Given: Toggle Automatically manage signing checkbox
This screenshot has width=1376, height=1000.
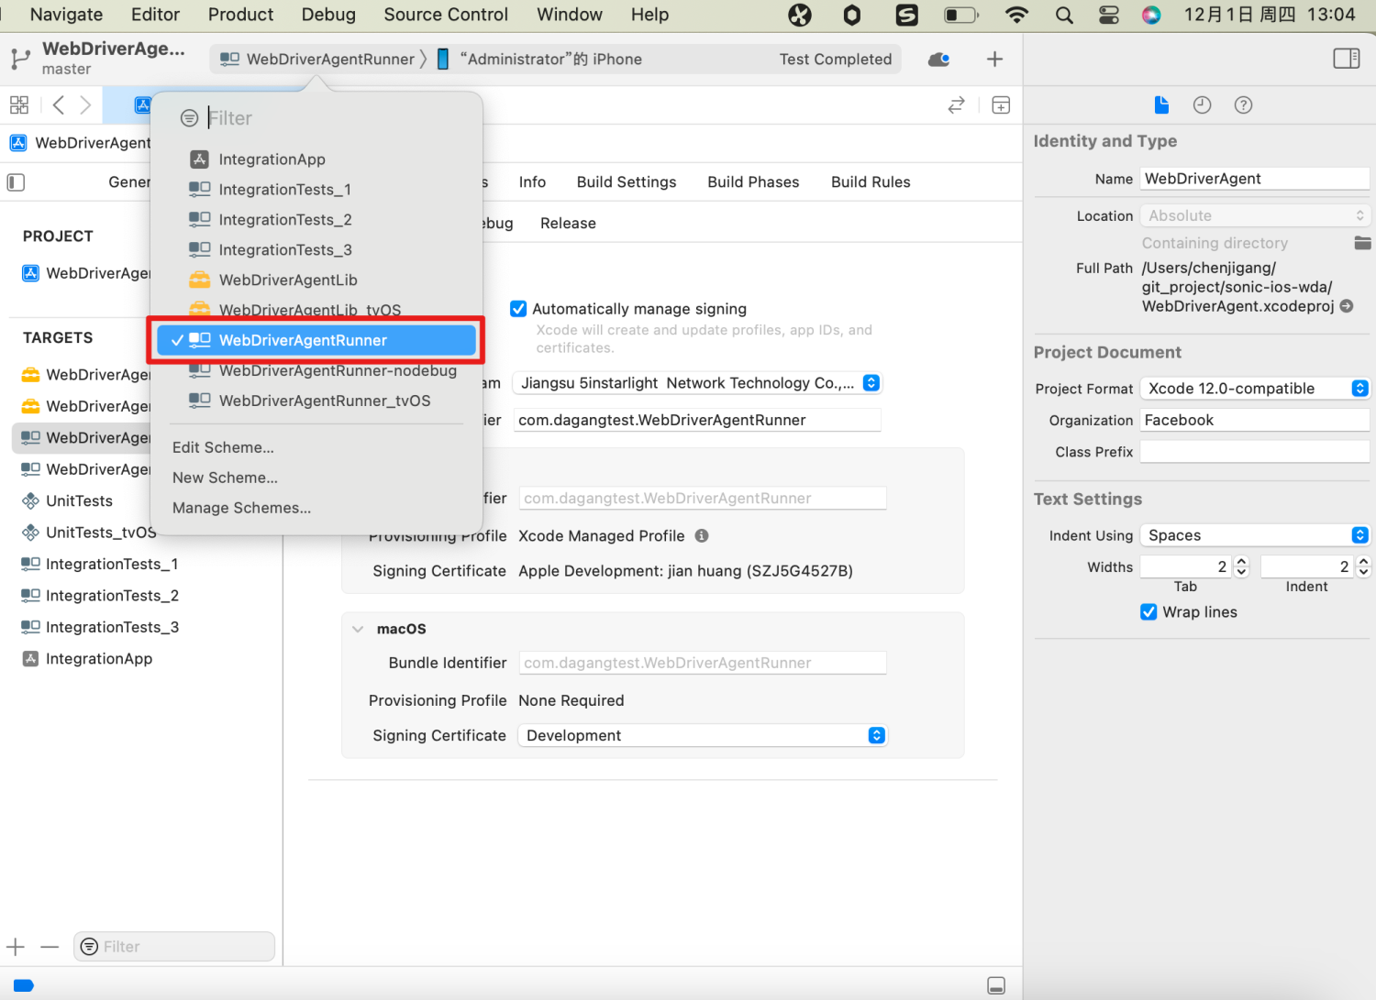Looking at the screenshot, I should pos(518,309).
